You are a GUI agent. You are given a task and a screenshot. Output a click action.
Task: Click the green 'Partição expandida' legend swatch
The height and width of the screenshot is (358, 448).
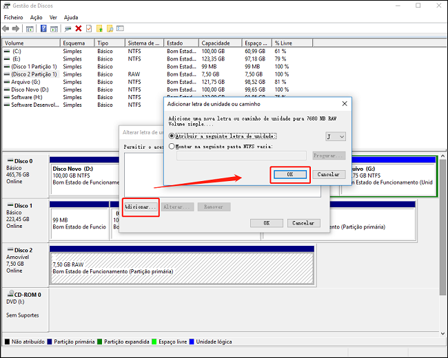(x=99, y=341)
